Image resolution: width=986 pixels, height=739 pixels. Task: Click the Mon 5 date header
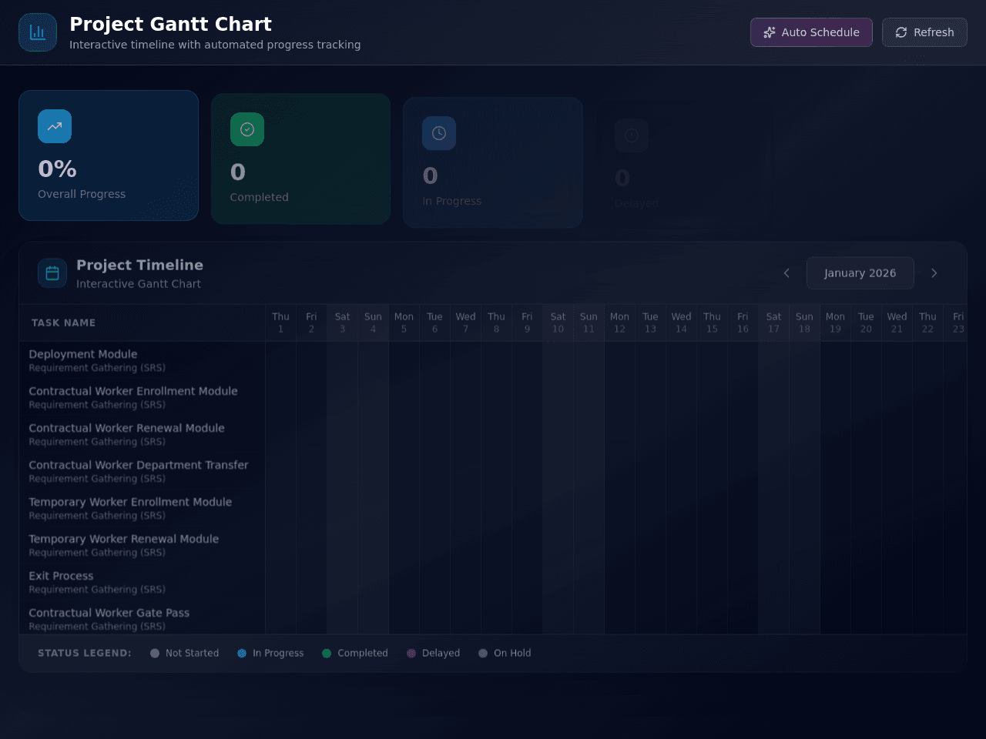tap(404, 323)
